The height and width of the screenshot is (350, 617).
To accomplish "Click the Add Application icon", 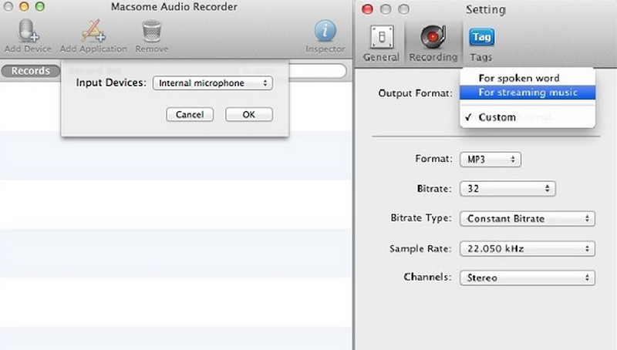I will (x=93, y=32).
